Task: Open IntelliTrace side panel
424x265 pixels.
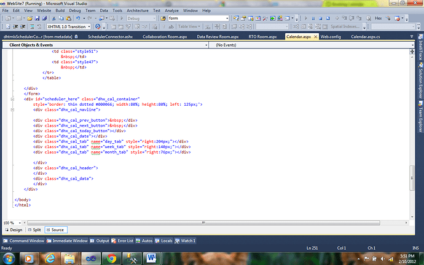Action: click(x=420, y=47)
